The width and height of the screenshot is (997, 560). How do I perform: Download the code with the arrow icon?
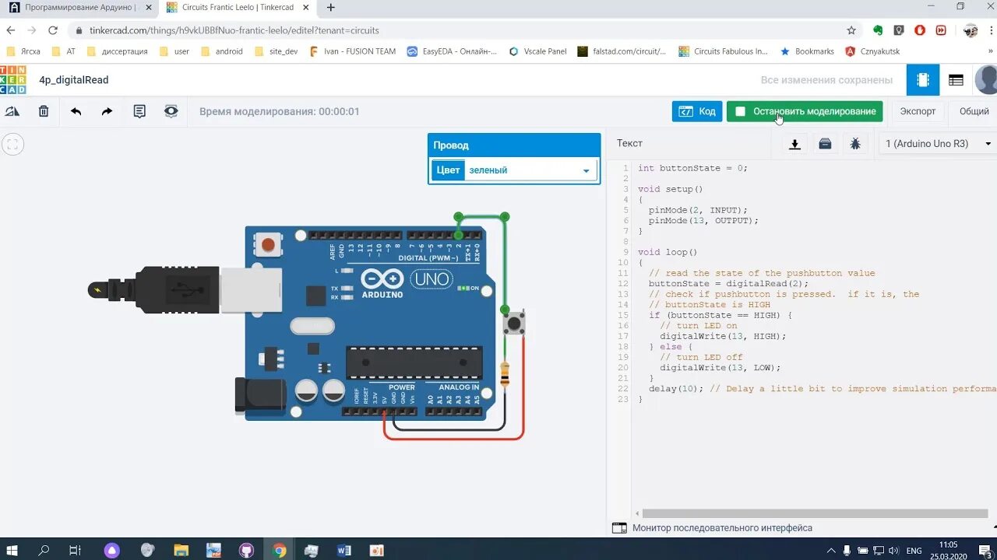tap(795, 144)
